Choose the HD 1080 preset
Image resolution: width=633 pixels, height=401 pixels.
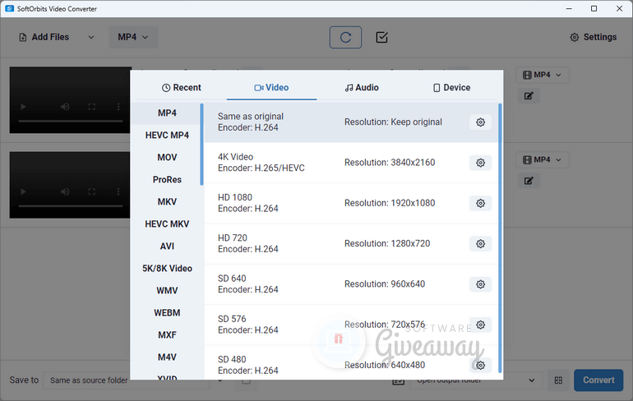(x=351, y=203)
